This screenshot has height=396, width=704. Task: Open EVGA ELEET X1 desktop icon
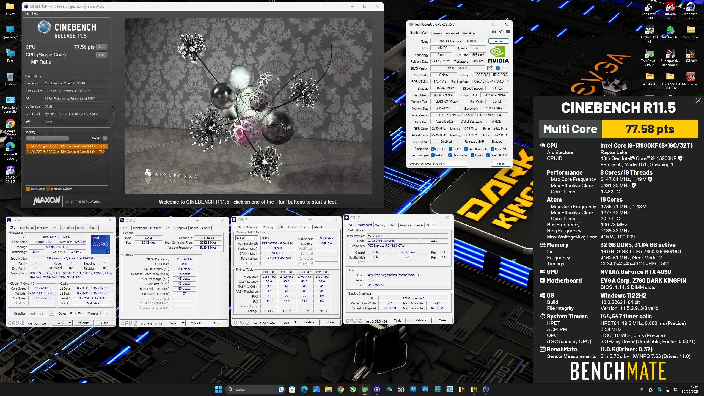[649, 34]
